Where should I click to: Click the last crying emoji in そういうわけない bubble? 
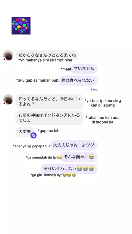click(91, 169)
